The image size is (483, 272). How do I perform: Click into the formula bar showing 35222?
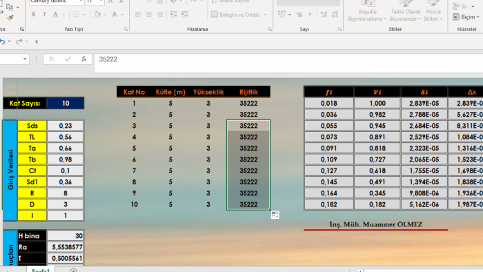[x=288, y=64]
